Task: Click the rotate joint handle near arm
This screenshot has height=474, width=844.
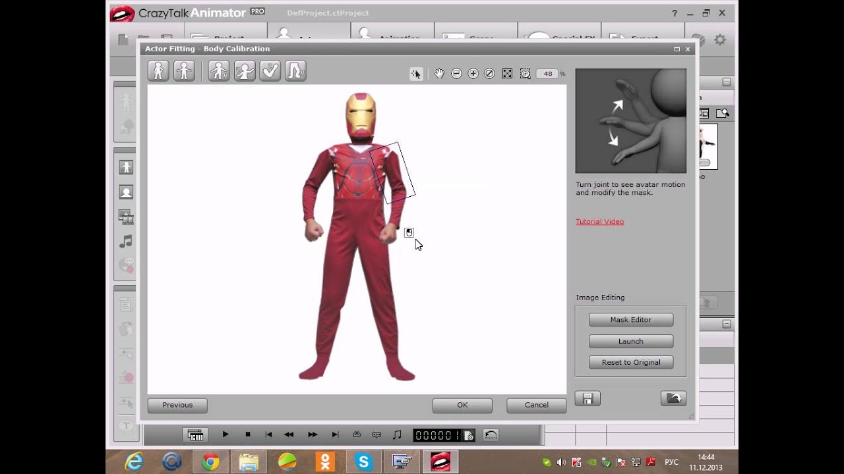Action: pyautogui.click(x=409, y=232)
